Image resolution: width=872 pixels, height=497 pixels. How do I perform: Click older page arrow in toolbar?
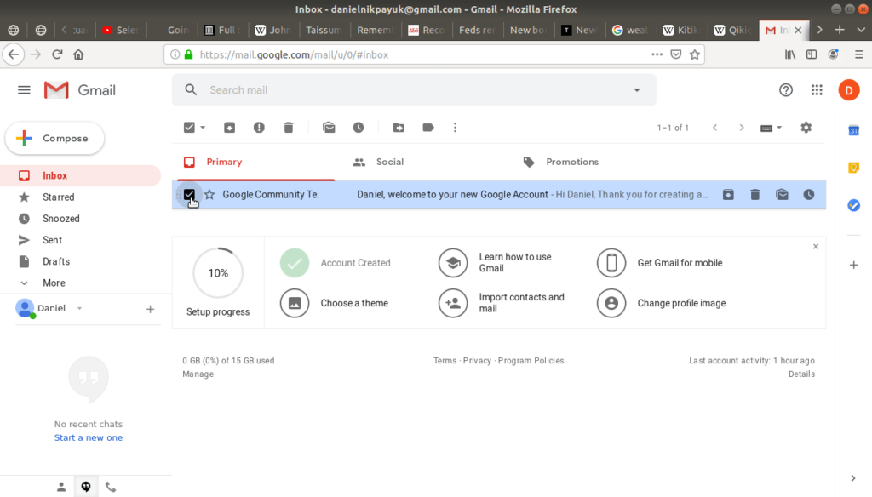point(742,128)
